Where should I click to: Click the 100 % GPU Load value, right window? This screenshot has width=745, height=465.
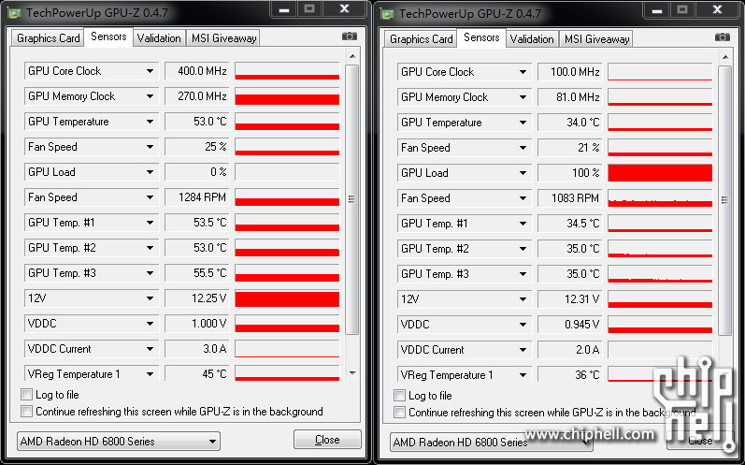(x=569, y=173)
